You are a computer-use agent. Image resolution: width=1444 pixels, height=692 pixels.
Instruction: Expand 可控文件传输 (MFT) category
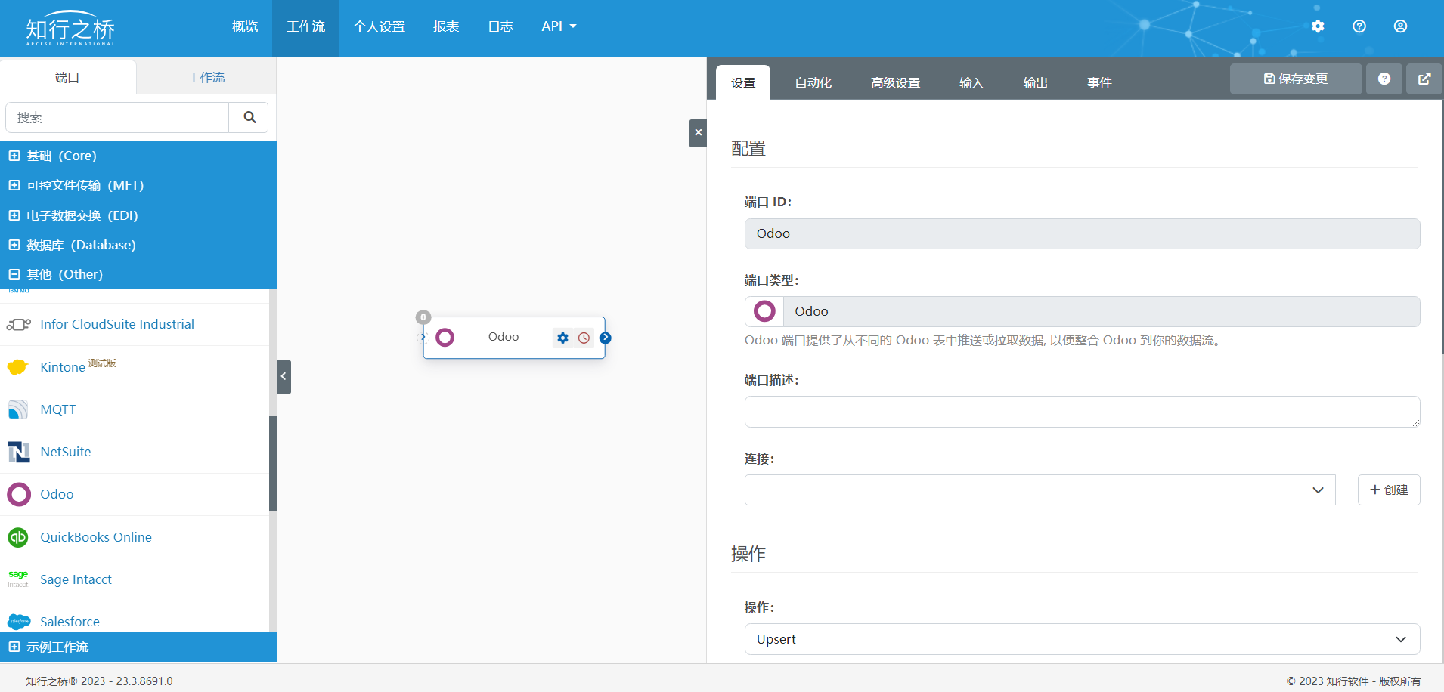[x=138, y=185]
